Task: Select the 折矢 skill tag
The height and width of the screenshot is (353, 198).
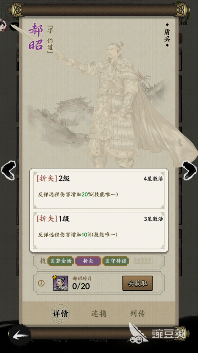Action: tap(88, 261)
